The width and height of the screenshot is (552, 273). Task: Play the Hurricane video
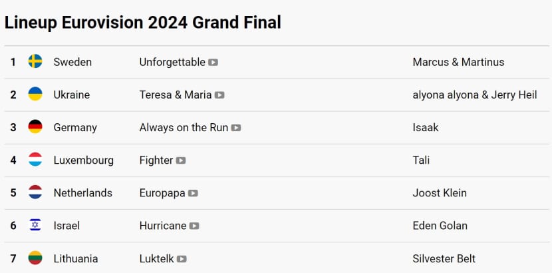click(194, 226)
